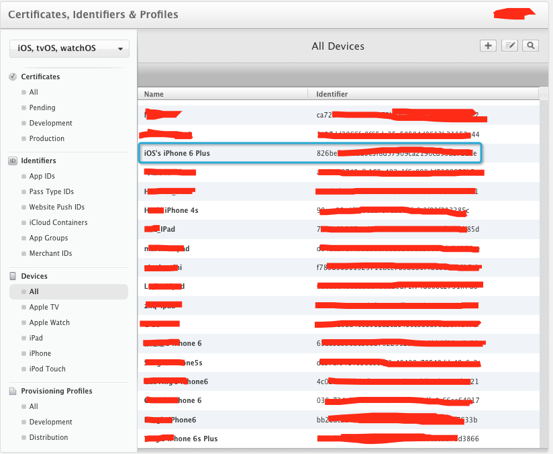The height and width of the screenshot is (454, 553).
Task: Show iPad devices
Action: click(36, 338)
